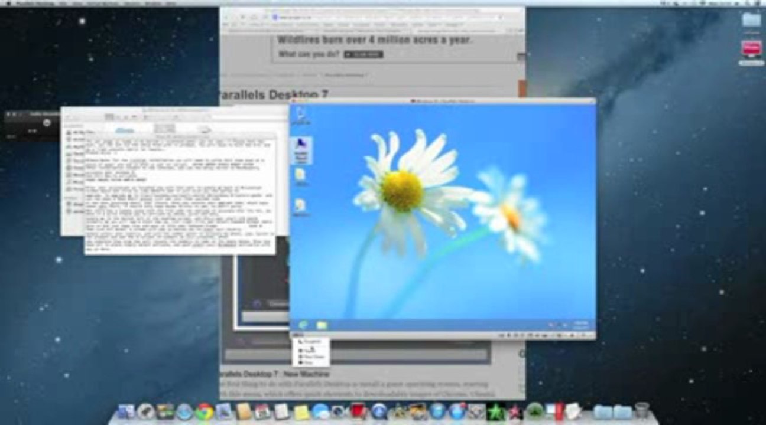Click the Parallels Desktop 7 heading in browser

point(274,94)
